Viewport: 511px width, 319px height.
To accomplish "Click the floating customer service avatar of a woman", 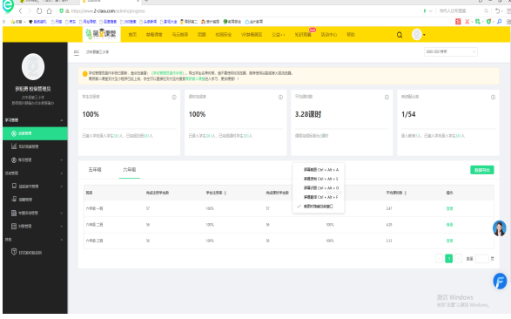I will [x=500, y=228].
